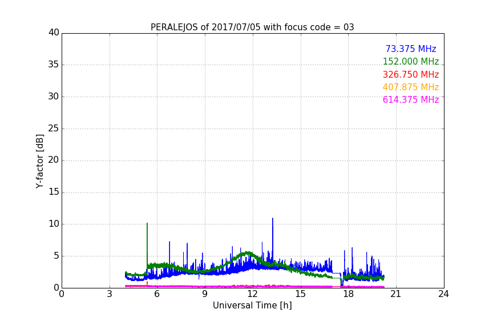Click the 'Y-factor [dB]' axis label

click(x=39, y=161)
